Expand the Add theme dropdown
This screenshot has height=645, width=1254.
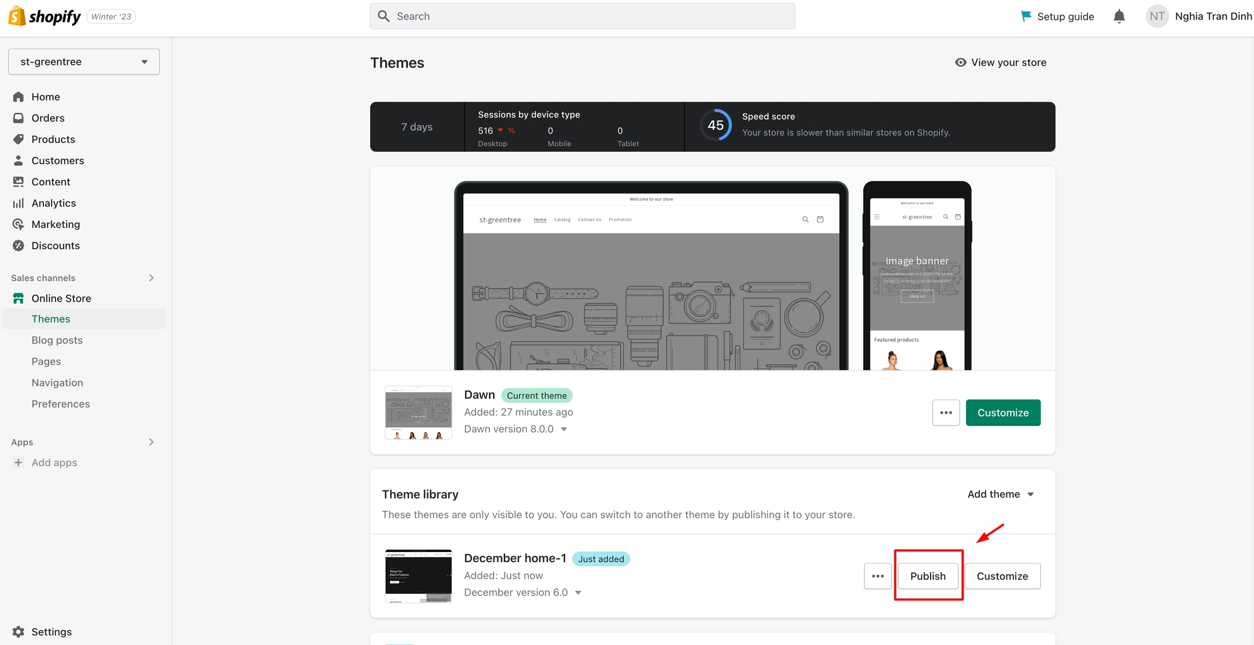pos(1000,494)
